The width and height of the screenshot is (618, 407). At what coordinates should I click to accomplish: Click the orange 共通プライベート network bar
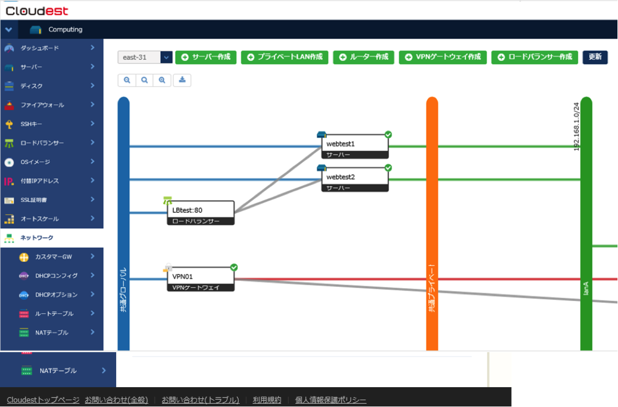click(432, 226)
